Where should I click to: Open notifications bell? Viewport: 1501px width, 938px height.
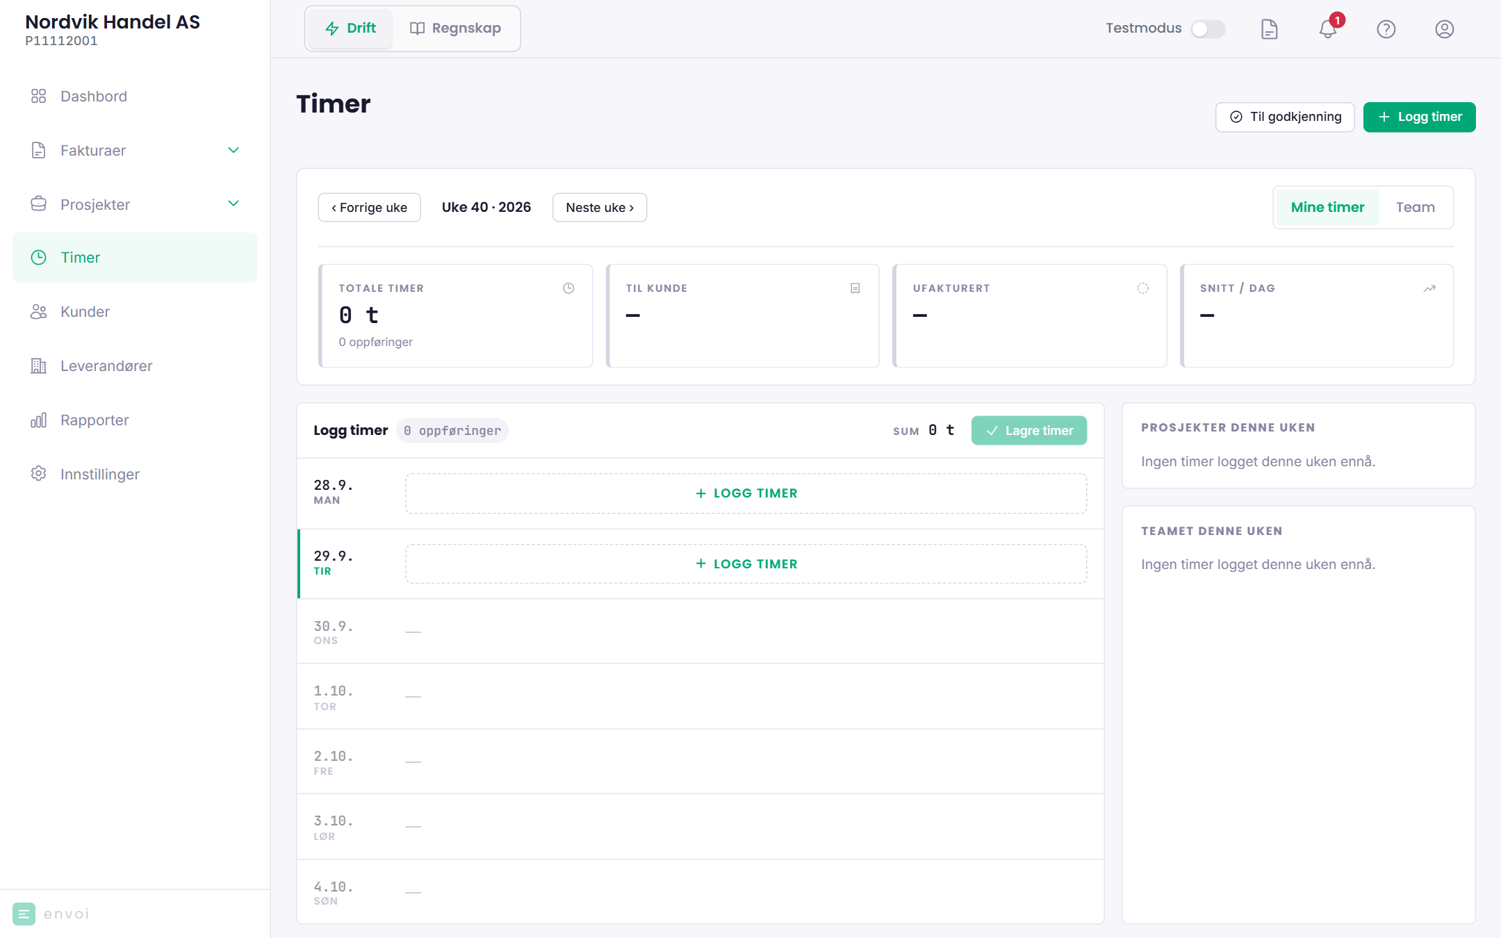click(1328, 28)
